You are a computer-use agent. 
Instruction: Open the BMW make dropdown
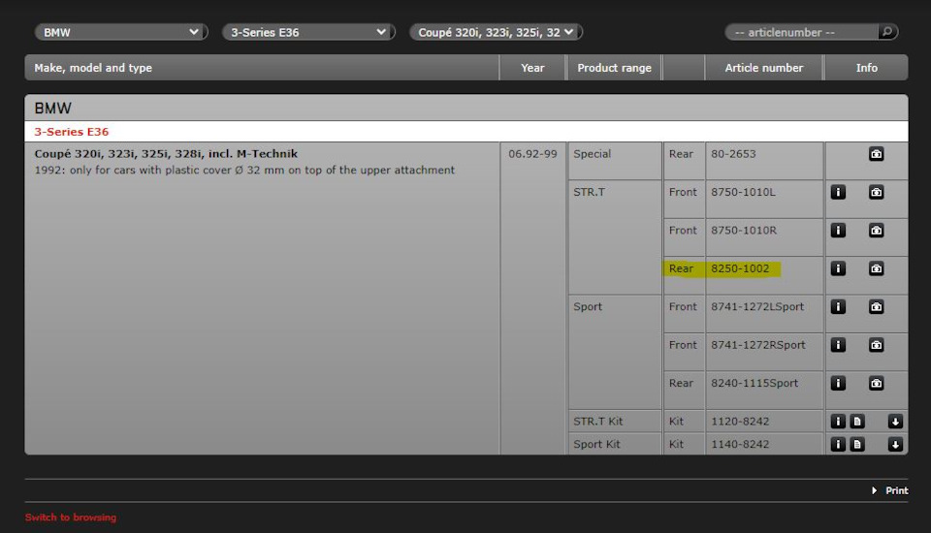point(121,32)
